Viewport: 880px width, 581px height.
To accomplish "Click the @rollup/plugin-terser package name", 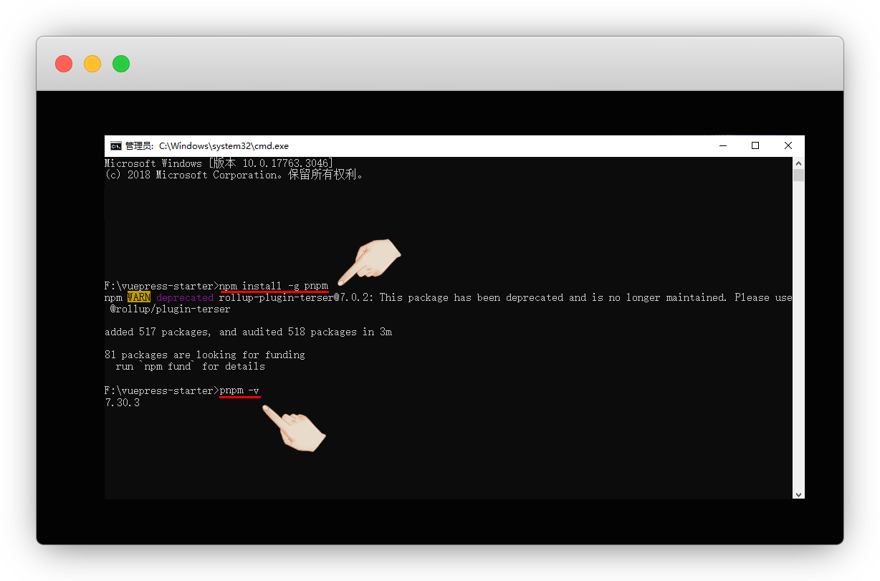I will [x=170, y=309].
